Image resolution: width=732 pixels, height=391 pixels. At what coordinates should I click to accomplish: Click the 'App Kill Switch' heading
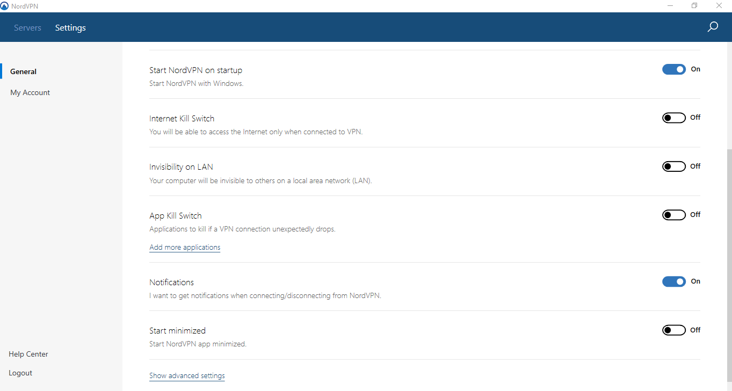176,216
